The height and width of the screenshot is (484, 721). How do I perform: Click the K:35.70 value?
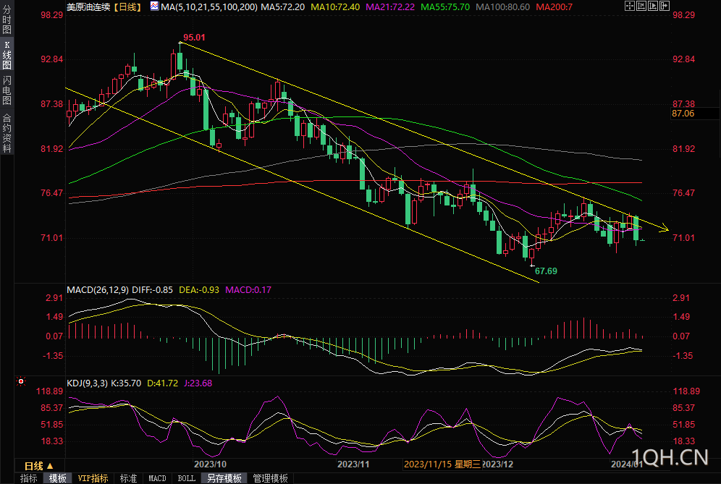point(126,383)
